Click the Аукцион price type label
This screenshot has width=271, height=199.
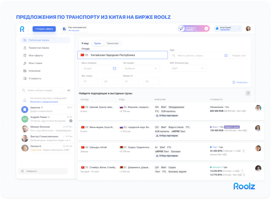click(x=217, y=167)
